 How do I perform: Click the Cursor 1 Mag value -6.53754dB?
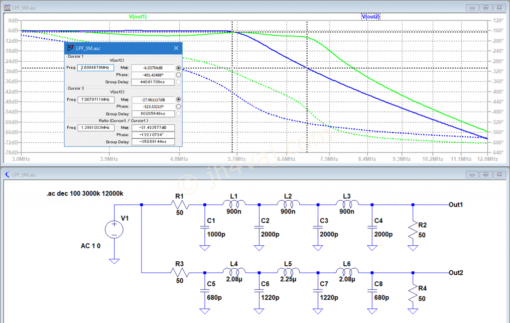(x=153, y=68)
